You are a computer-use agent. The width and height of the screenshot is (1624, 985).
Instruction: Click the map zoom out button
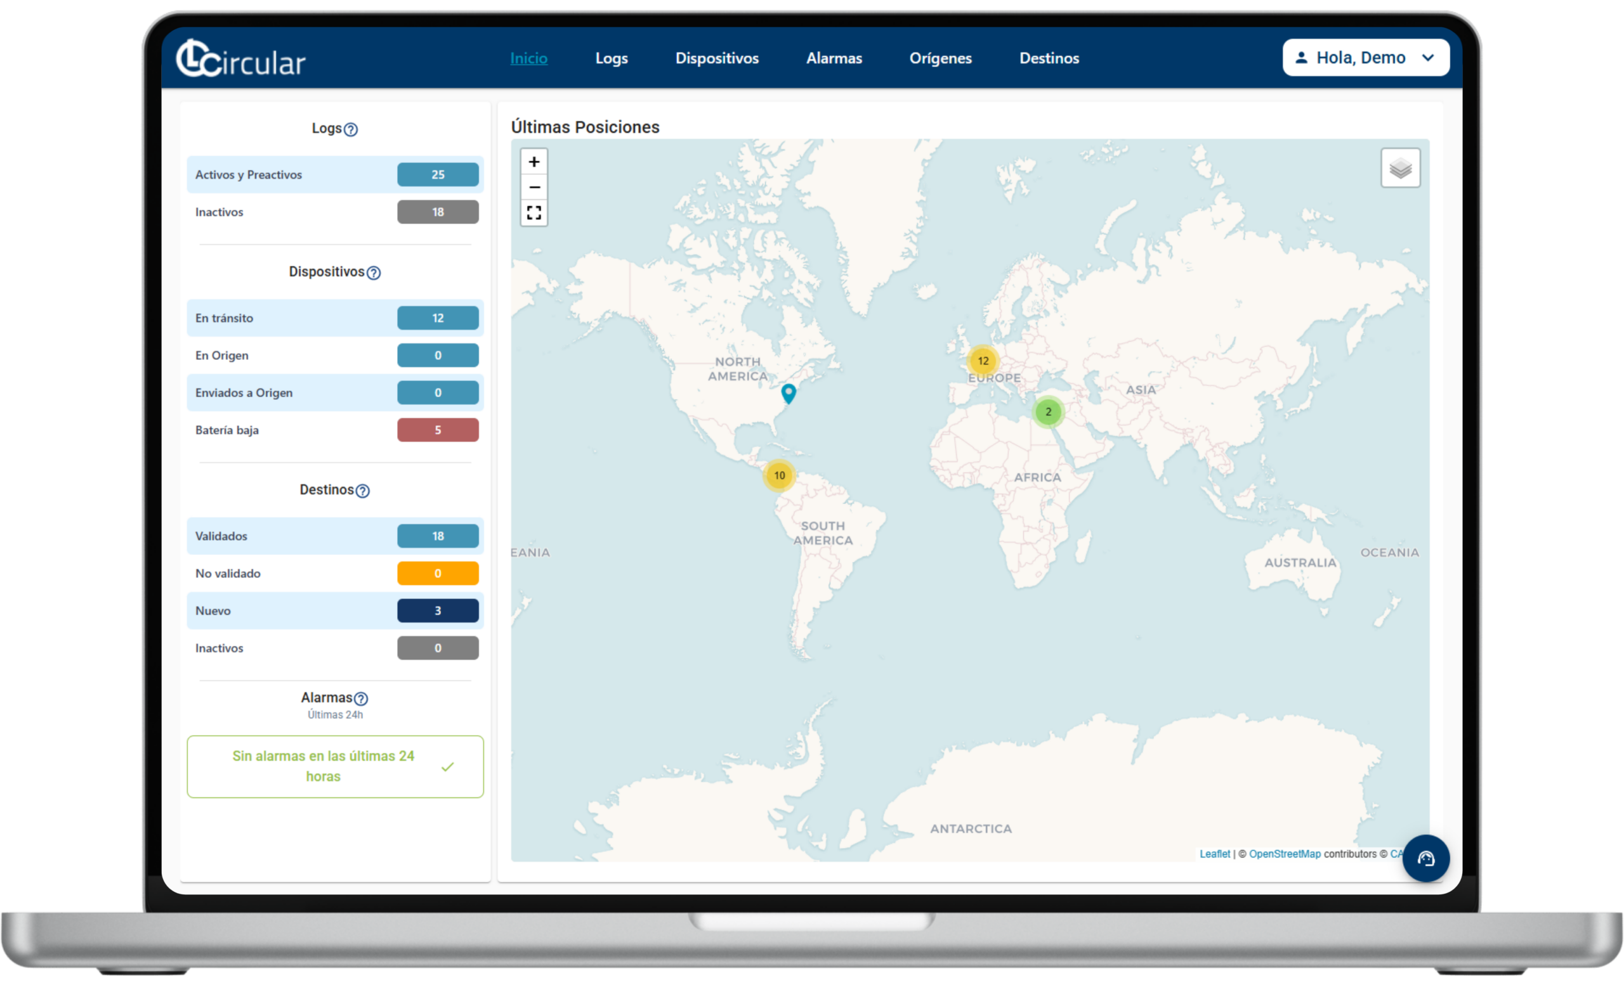tap(534, 188)
